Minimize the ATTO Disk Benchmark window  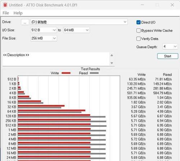(143, 5)
